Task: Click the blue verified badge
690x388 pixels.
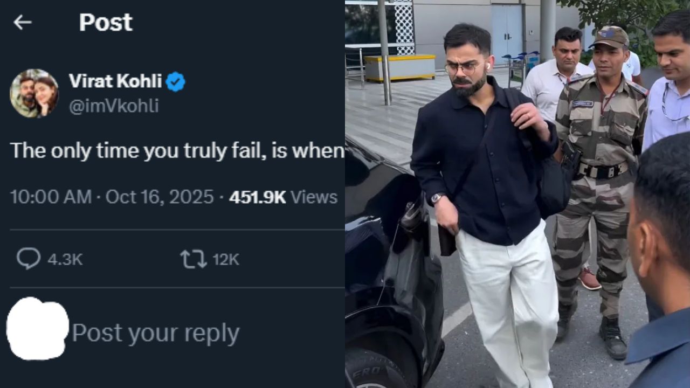Action: pos(175,82)
